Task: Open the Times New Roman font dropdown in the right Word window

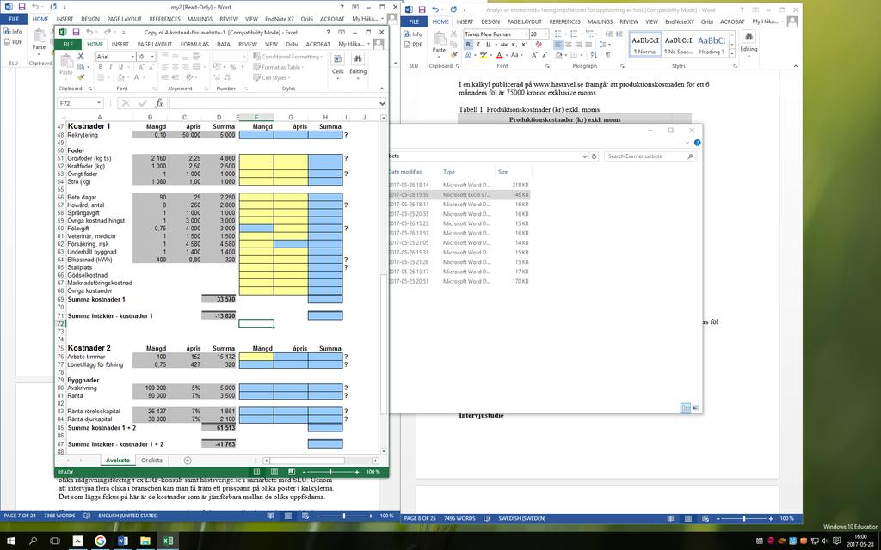Action: pos(526,34)
